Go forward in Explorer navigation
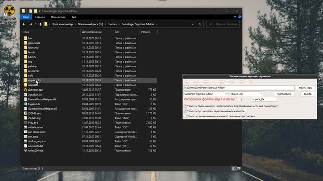This screenshot has height=181, width=323. (x=30, y=24)
